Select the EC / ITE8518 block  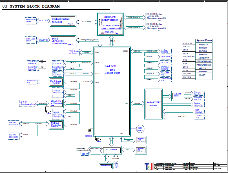(x=112, y=150)
